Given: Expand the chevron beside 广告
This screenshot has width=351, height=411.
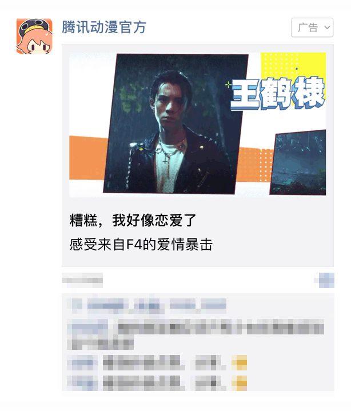Looking at the screenshot, I should point(327,27).
